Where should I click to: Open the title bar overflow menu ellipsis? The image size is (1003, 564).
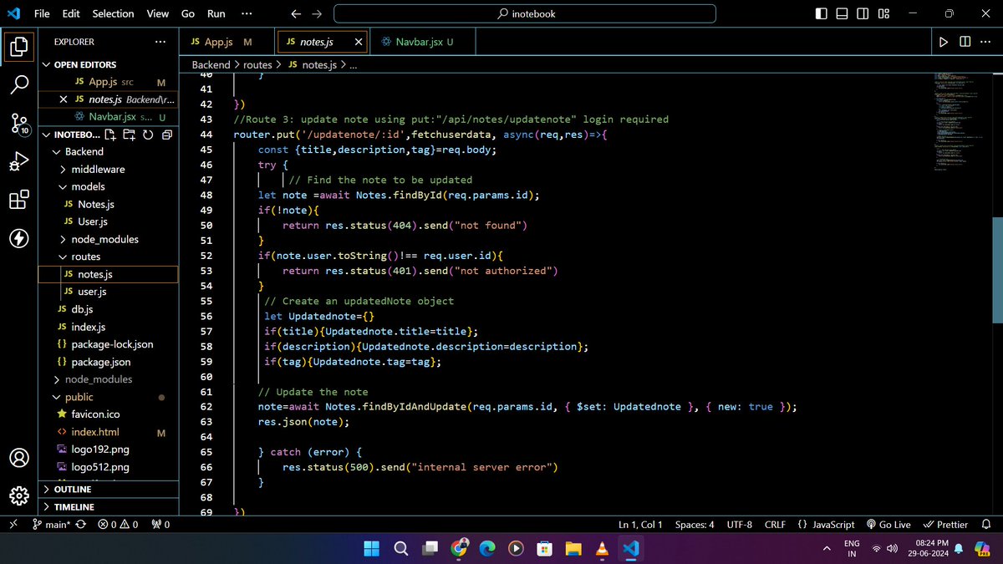(x=246, y=13)
